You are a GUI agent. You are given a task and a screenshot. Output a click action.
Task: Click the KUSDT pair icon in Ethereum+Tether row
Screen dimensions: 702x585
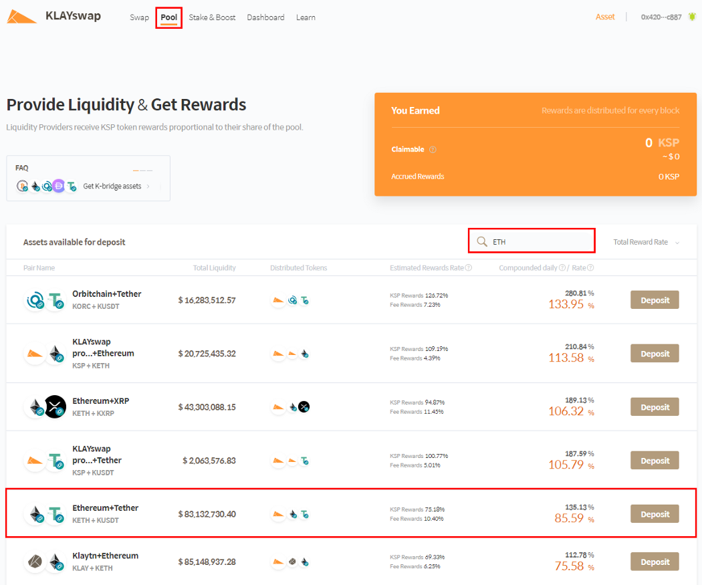55,514
